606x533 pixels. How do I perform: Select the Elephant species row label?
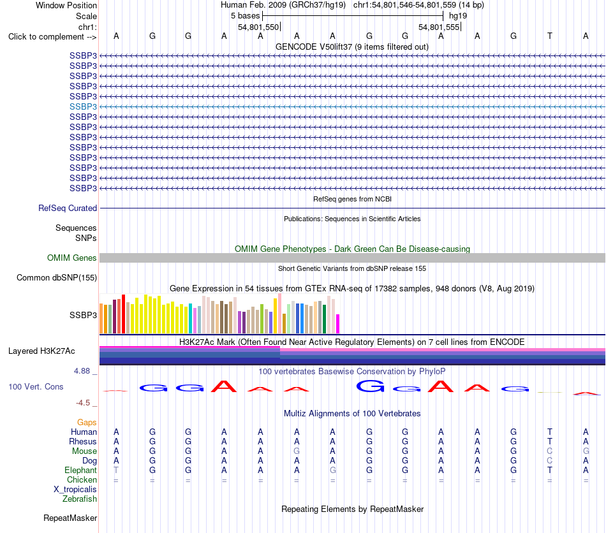coord(80,470)
